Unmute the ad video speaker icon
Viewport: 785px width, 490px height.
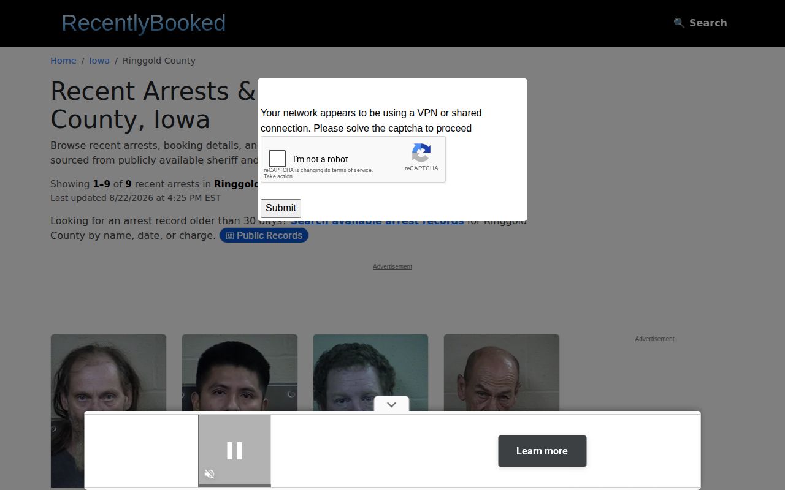[x=209, y=474]
